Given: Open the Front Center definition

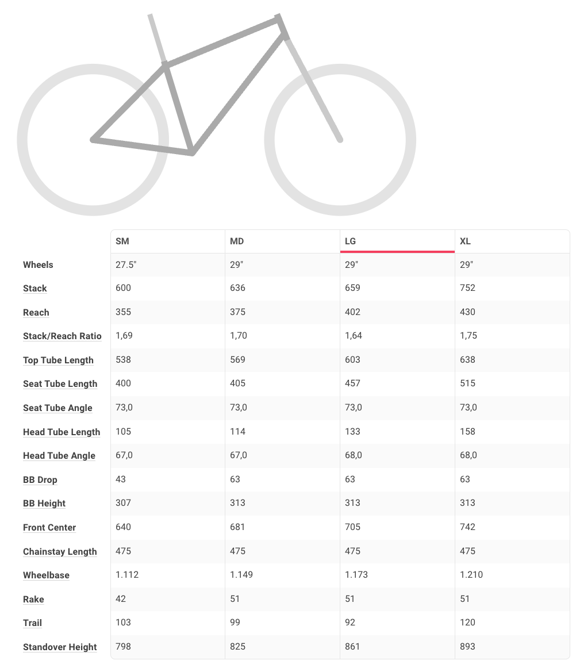Looking at the screenshot, I should 49,528.
